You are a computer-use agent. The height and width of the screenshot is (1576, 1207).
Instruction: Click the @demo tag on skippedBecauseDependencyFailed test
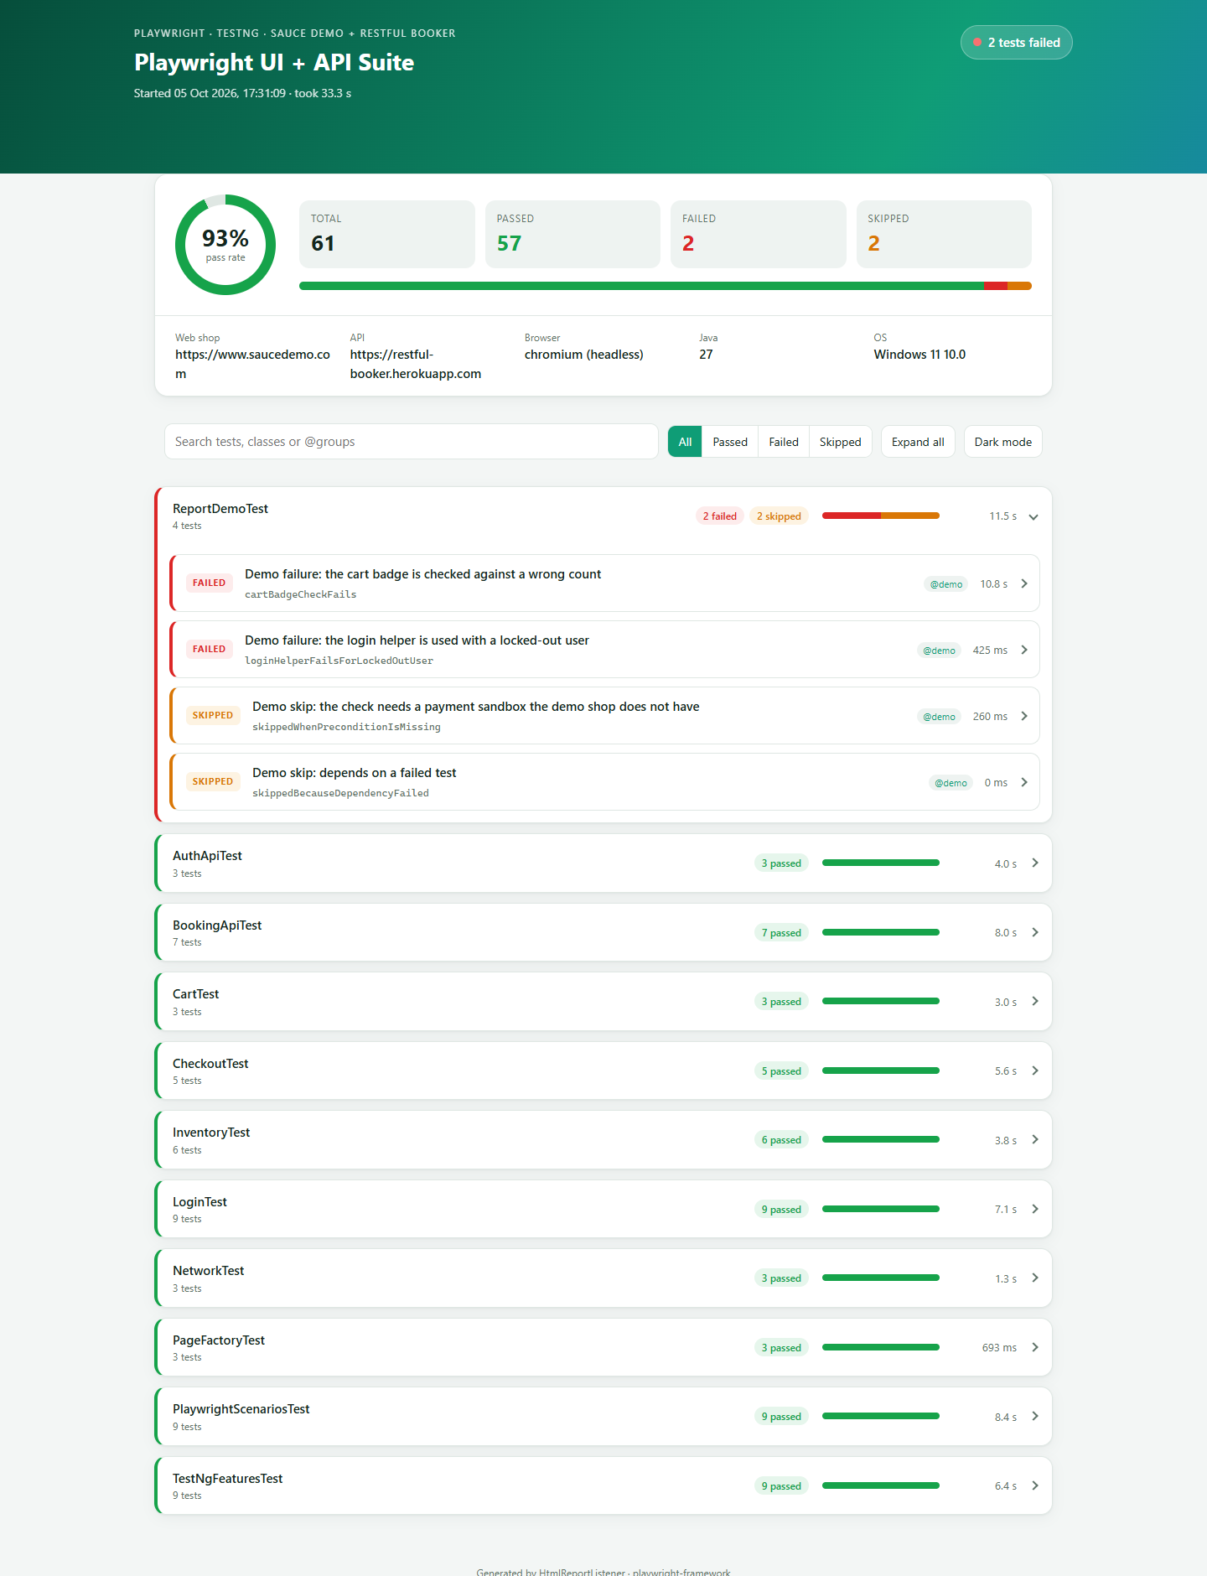951,783
